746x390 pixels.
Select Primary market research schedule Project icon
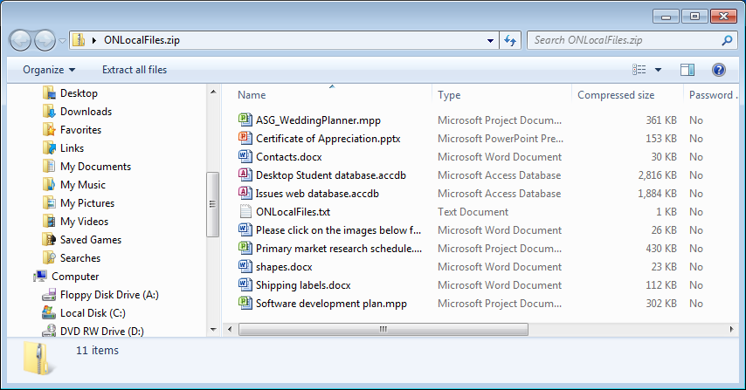click(245, 248)
